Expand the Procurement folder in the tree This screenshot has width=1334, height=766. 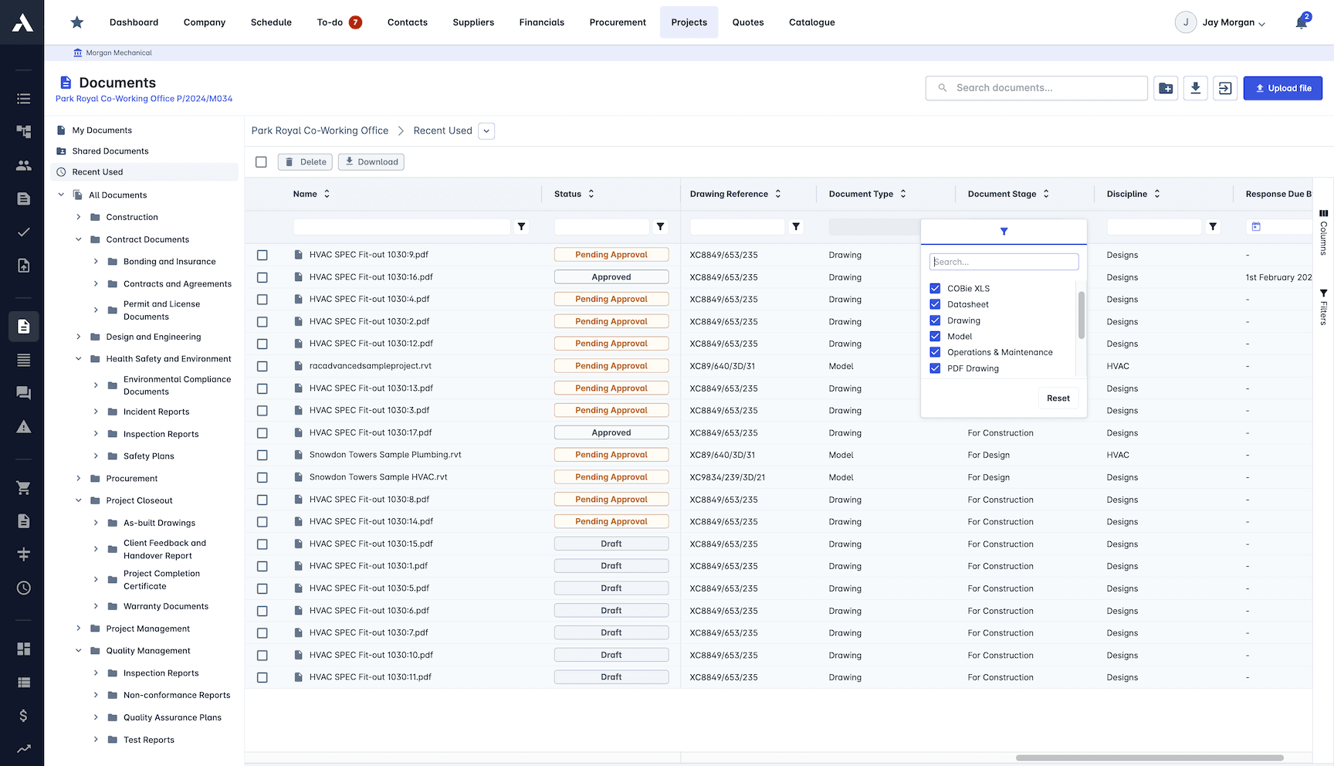[78, 478]
